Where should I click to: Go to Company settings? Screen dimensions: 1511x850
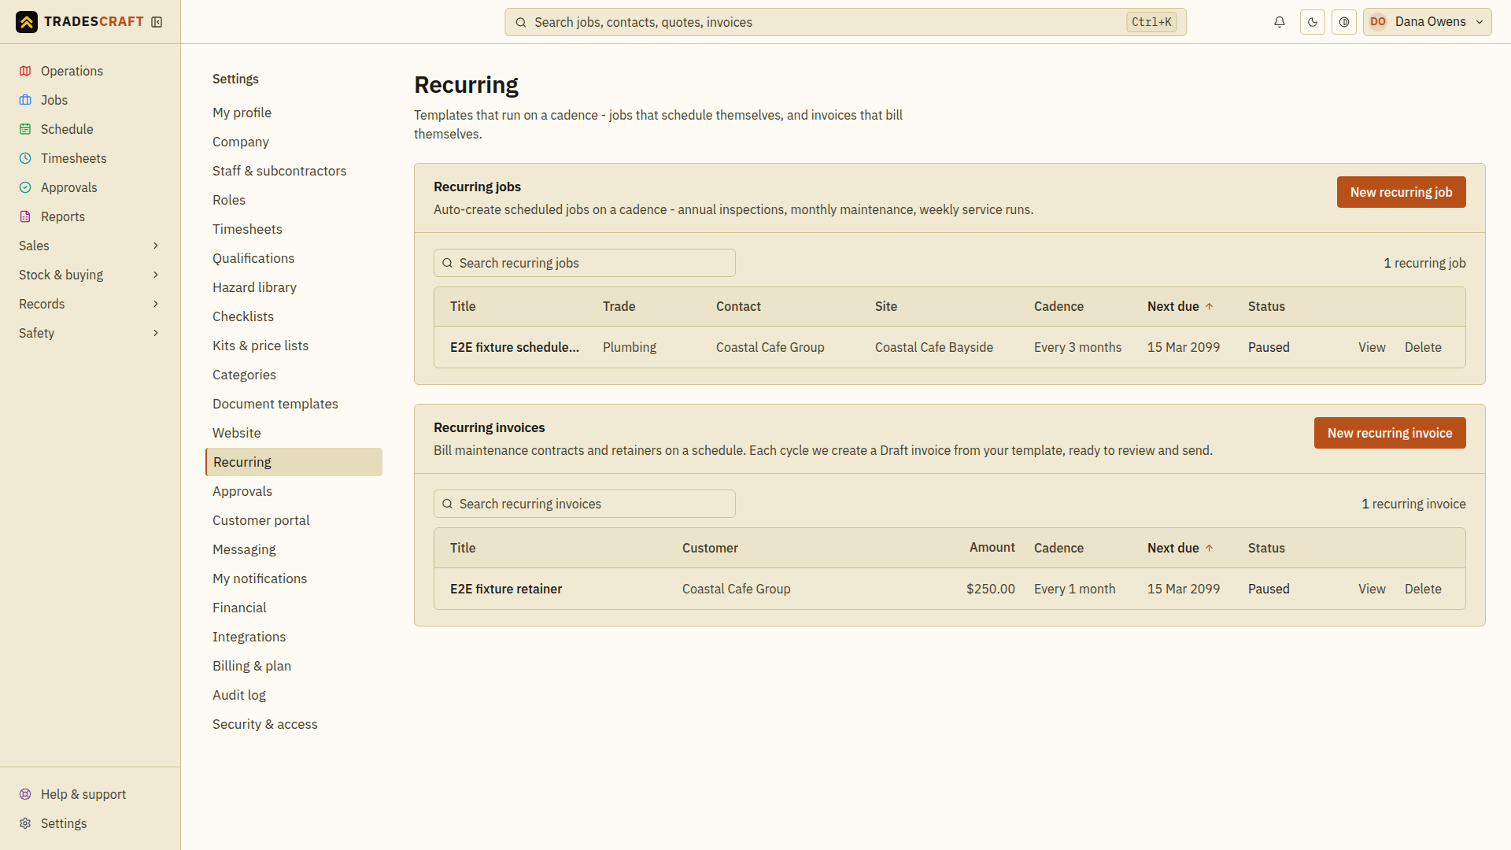(x=294, y=142)
